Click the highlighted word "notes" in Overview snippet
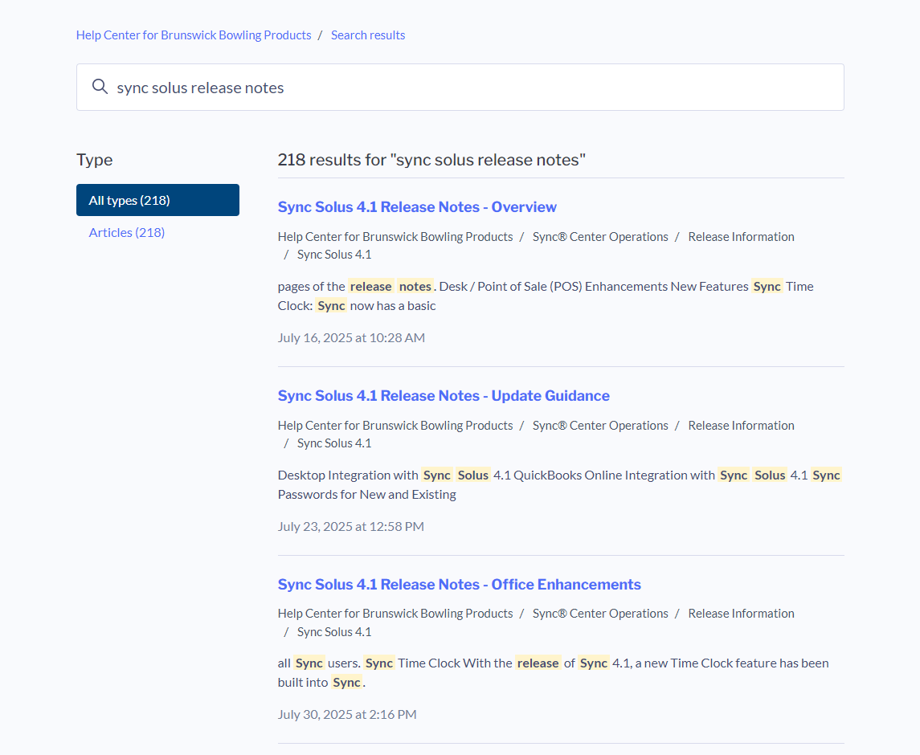920x755 pixels. (x=415, y=286)
